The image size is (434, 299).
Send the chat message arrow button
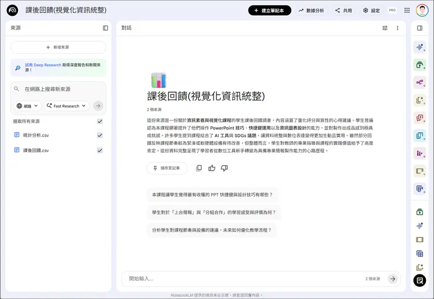[x=392, y=279]
